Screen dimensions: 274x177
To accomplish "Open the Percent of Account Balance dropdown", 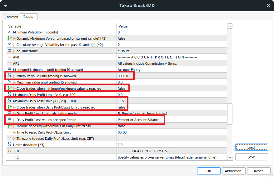I will point(138,120).
